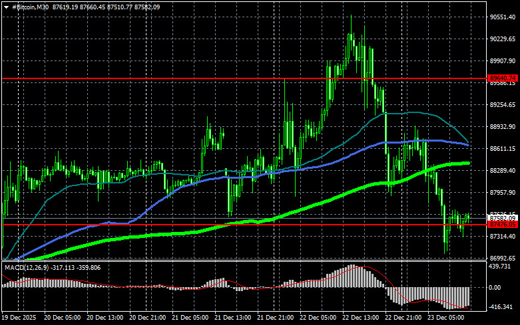Click the 90551.40 price scale value
The width and height of the screenshot is (520, 325).
503,17
